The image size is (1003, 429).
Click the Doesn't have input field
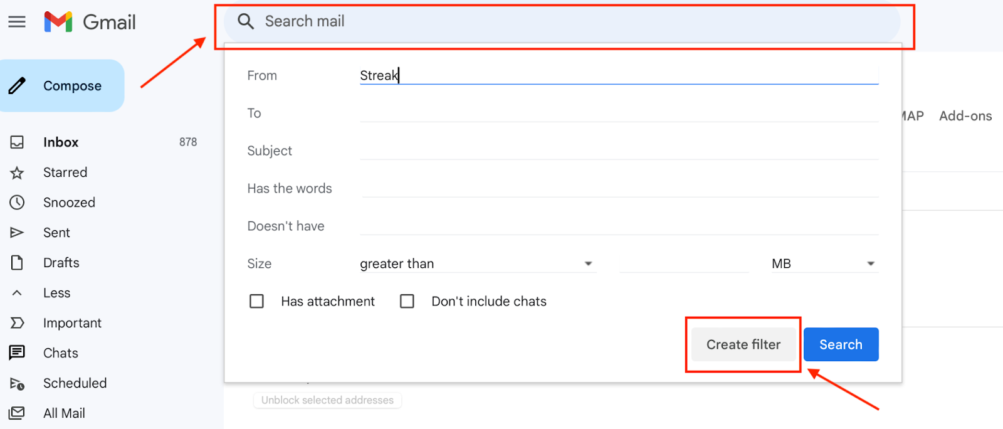pyautogui.click(x=619, y=226)
